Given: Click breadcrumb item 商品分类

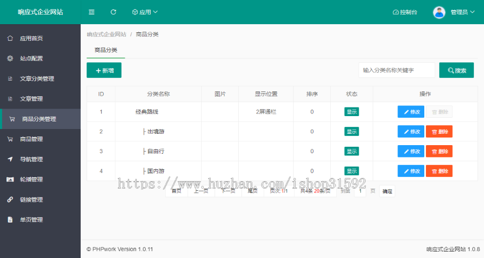Looking at the screenshot, I should pos(147,34).
